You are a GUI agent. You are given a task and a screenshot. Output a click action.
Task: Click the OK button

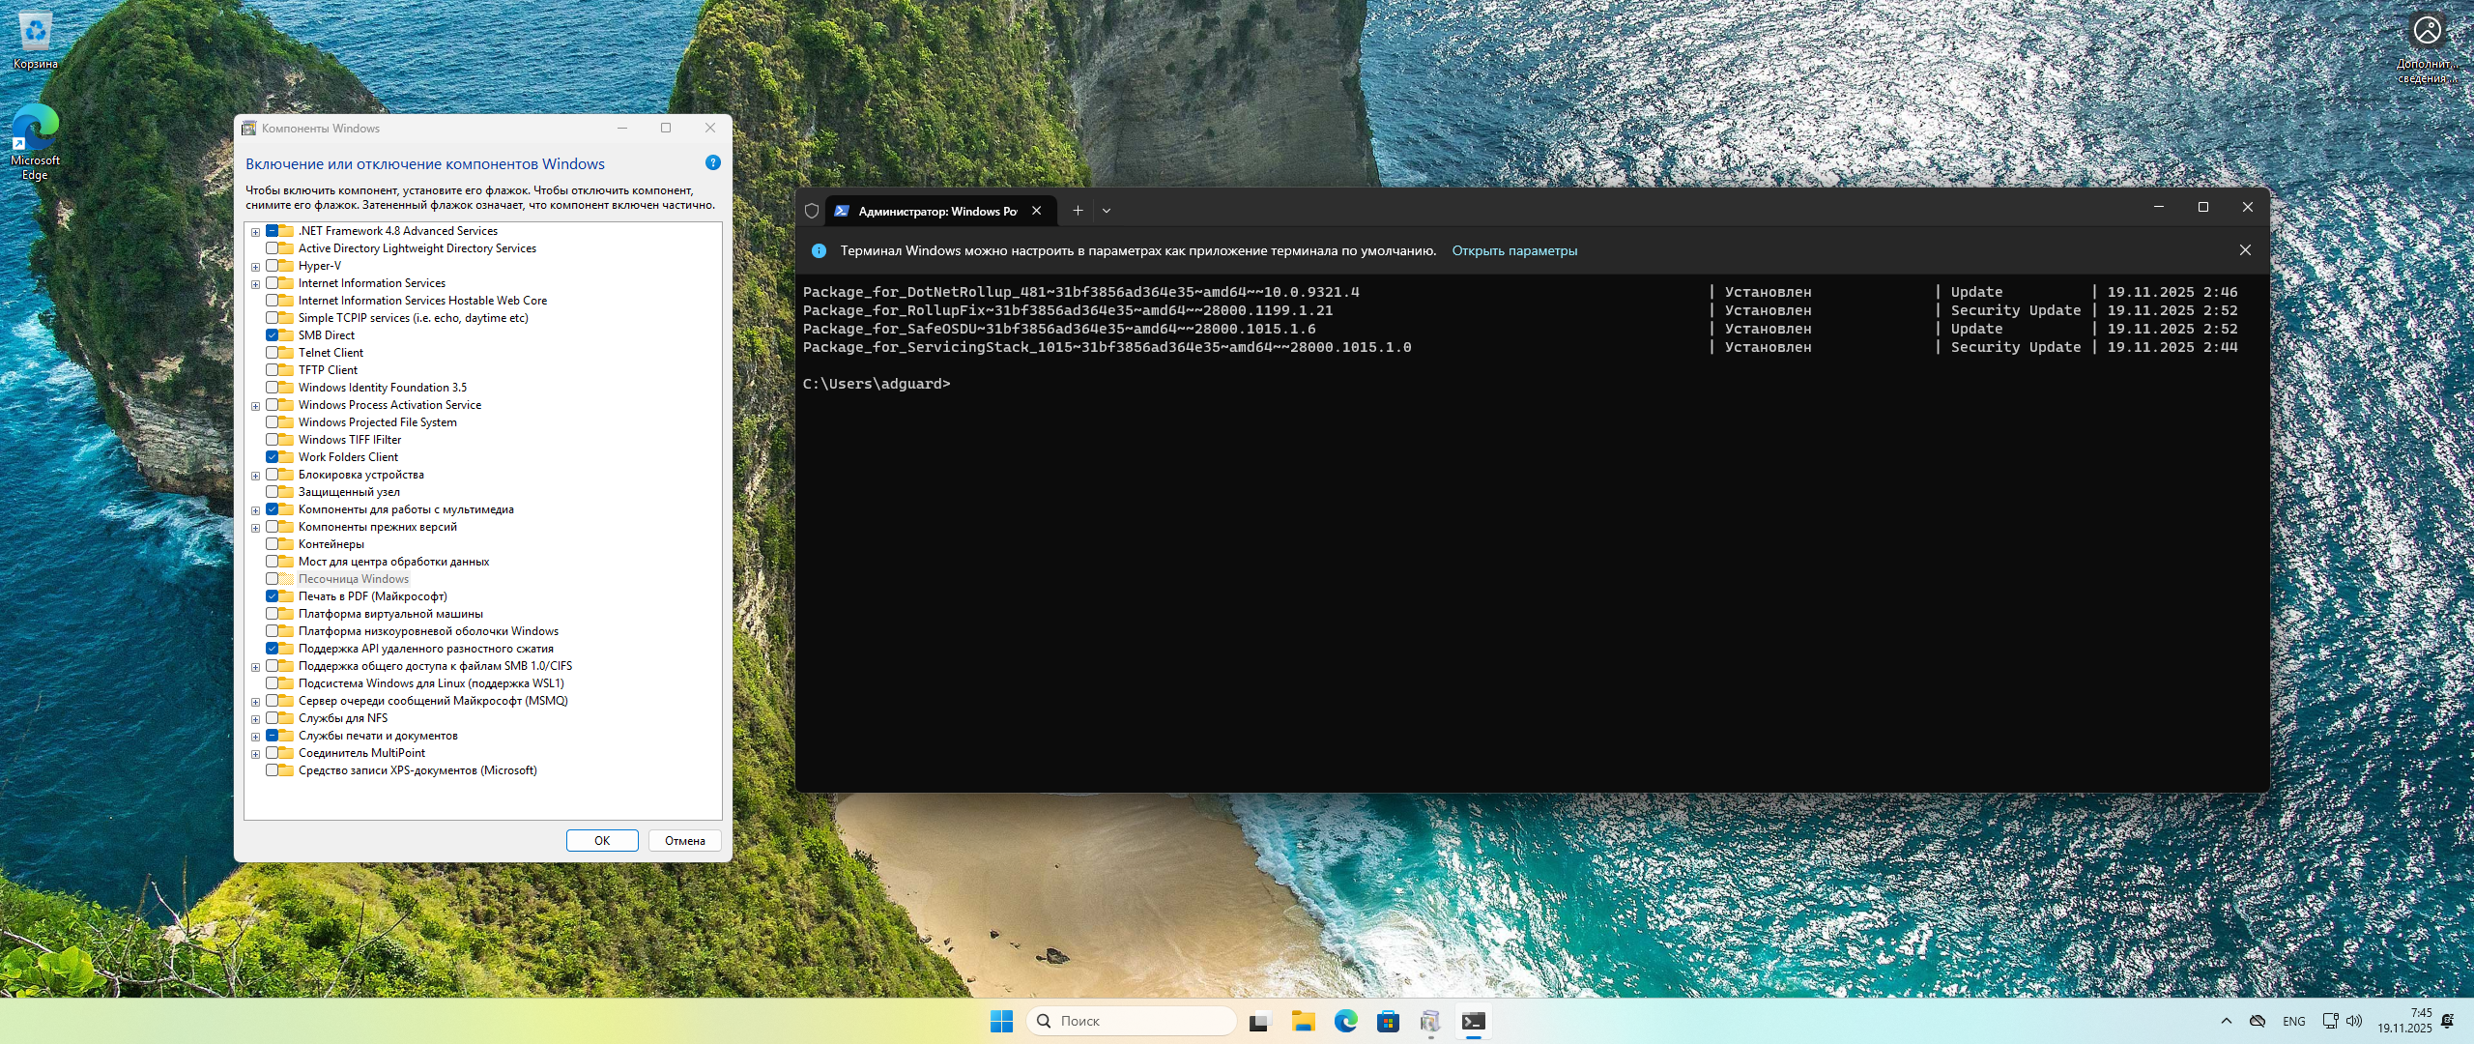coord(601,840)
